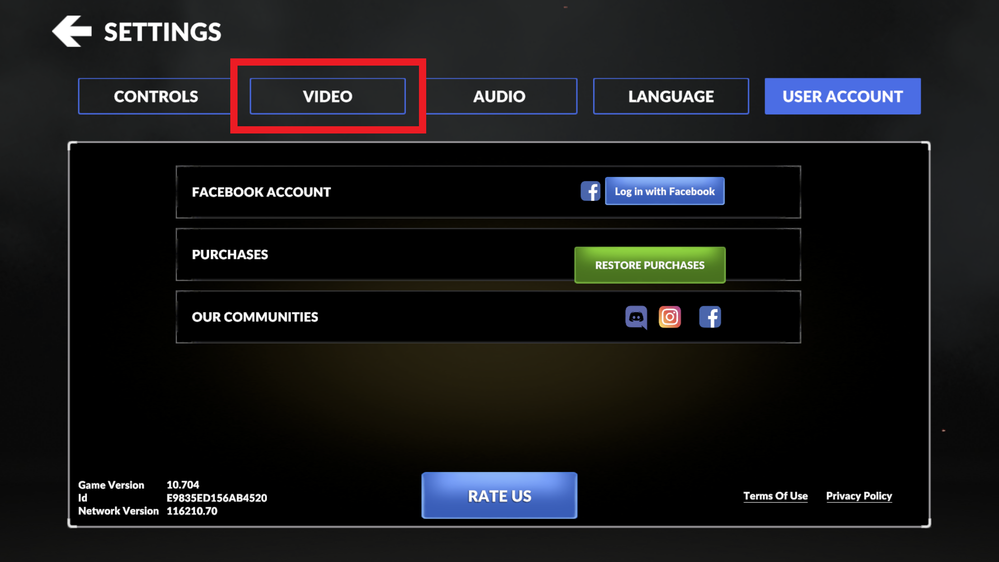This screenshot has width=999, height=562.
Task: Click the Network Version label
Action: [x=118, y=511]
